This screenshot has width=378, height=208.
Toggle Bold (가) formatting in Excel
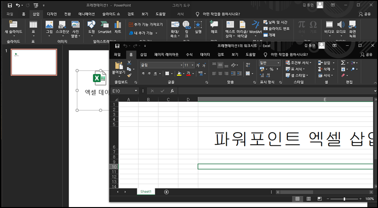click(x=143, y=74)
